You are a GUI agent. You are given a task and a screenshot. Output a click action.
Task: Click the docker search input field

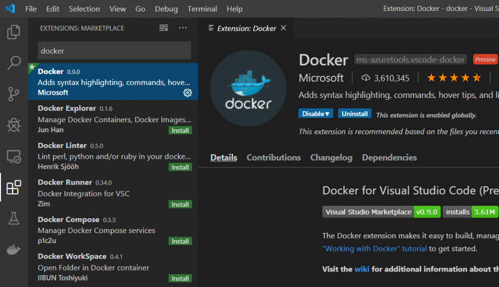tap(114, 50)
